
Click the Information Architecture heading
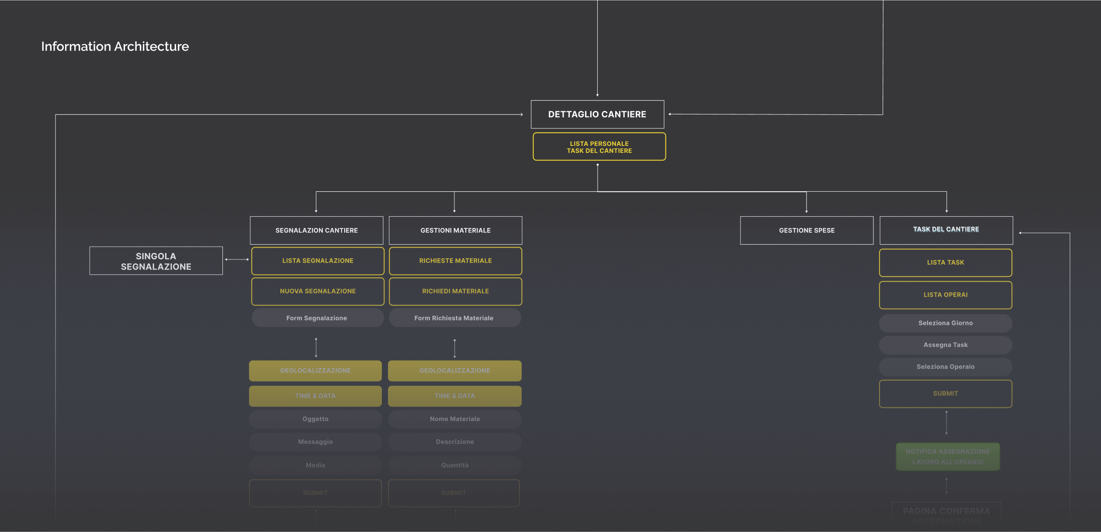click(x=115, y=46)
